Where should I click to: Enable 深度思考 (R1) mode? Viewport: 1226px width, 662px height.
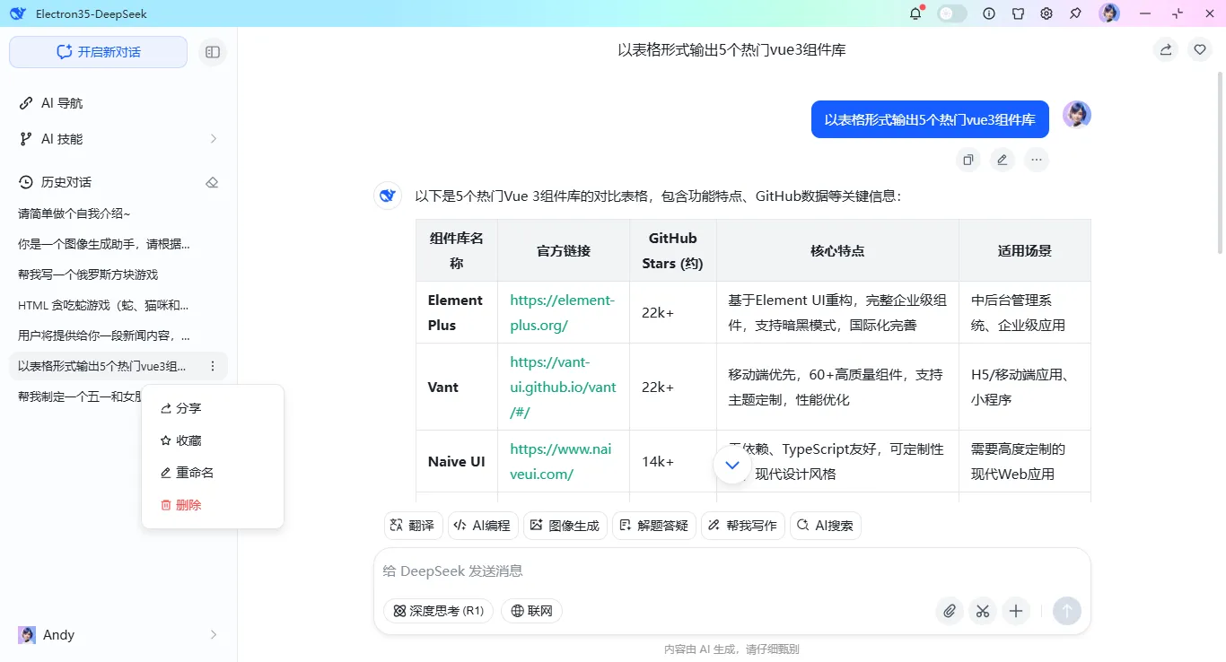(438, 611)
